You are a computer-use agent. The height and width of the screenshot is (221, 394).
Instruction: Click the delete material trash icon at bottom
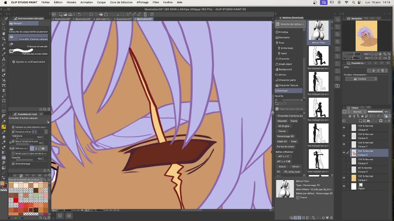click(x=331, y=218)
